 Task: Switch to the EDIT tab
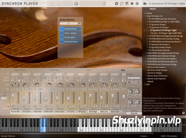(89, 70)
